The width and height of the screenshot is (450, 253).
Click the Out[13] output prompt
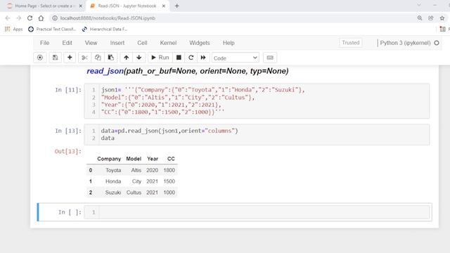point(68,152)
